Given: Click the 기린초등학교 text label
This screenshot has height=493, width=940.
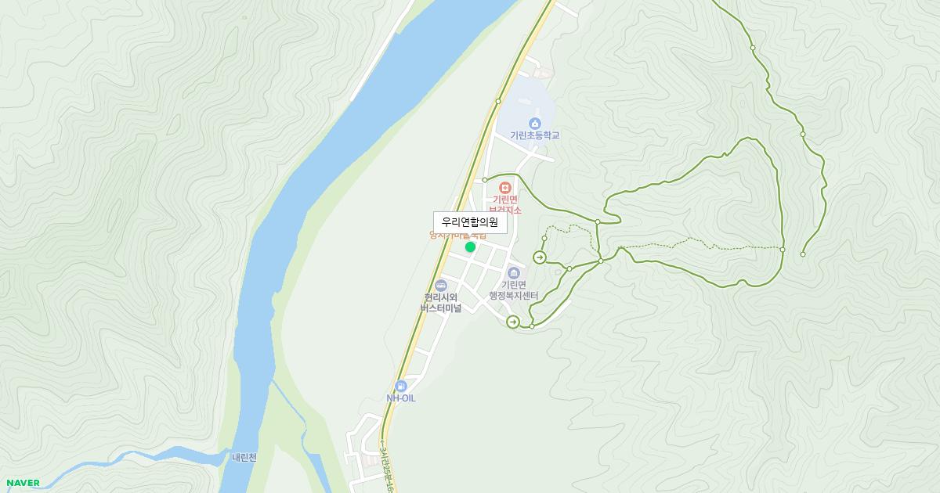Looking at the screenshot, I should click(535, 135).
